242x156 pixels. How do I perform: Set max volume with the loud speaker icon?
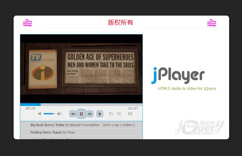(59, 114)
